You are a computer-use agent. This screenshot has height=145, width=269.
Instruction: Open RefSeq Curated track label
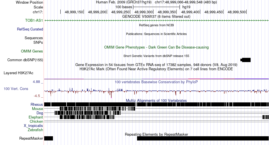point(30,29)
